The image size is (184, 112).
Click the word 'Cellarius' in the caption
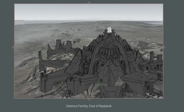pos(71,106)
